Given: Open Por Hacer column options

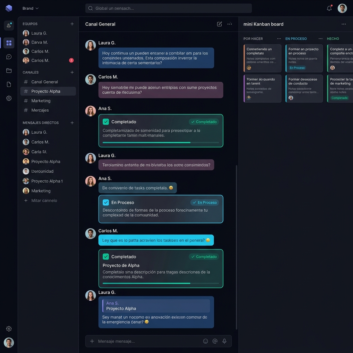Looking at the screenshot, I should tap(279, 39).
